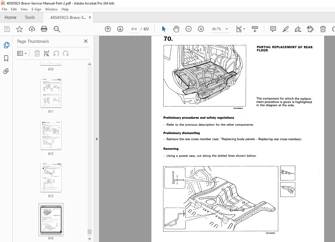Viewport: 335px width, 242px height.
Task: Click the insert page break icon in thumbnails
Action: pos(46,53)
